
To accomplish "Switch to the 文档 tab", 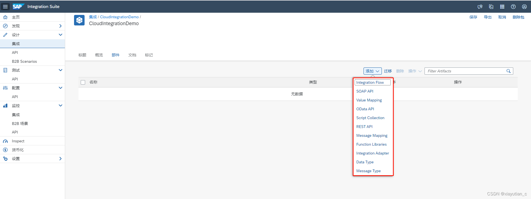I will [132, 55].
